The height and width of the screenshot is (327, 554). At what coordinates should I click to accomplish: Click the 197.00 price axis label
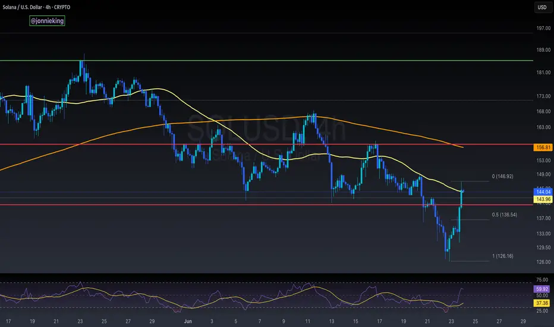(543, 28)
